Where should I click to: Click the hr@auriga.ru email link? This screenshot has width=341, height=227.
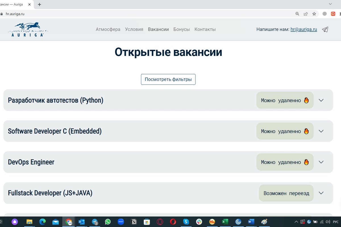tap(303, 30)
